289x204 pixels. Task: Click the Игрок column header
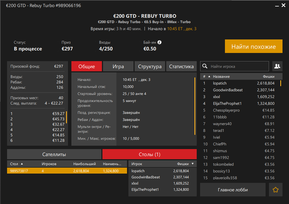[137, 164]
